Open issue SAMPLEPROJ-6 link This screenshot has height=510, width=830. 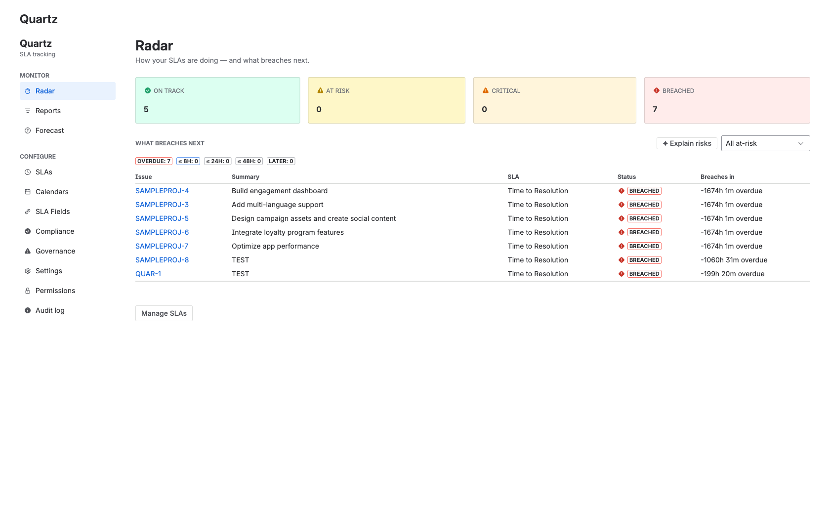(162, 232)
